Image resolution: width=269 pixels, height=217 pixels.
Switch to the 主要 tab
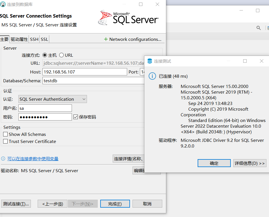tap(4, 39)
